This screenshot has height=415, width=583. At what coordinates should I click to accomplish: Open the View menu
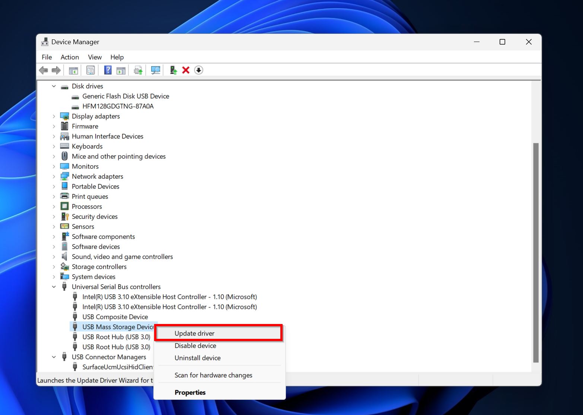point(95,57)
